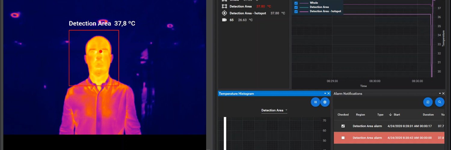Screen dimensions: 451x150
Task: Click the Start column sort arrow
Action: click(x=391, y=115)
